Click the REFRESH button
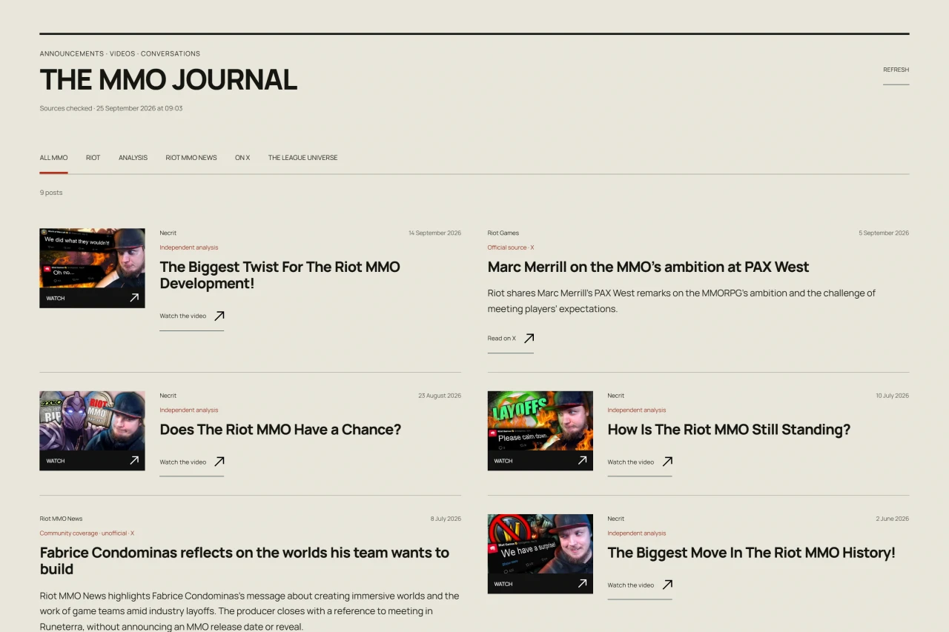The height and width of the screenshot is (632, 949). click(896, 70)
